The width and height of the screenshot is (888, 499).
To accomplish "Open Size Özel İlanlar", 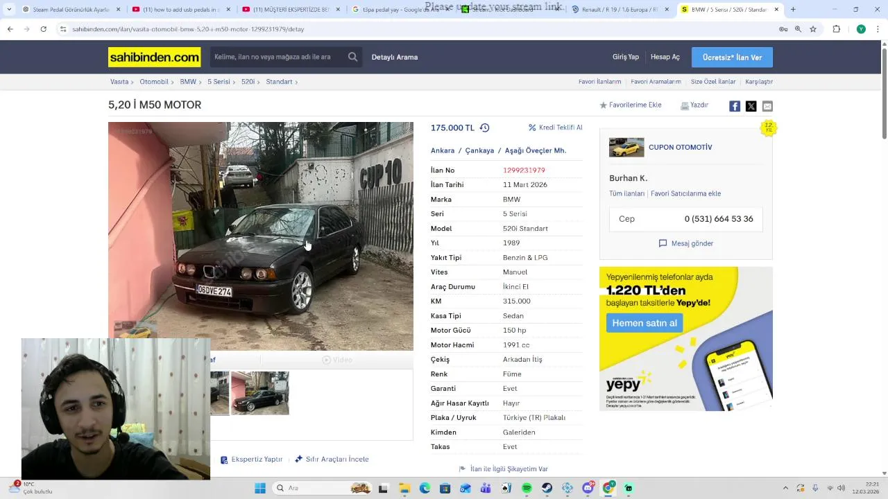I will 713,82.
